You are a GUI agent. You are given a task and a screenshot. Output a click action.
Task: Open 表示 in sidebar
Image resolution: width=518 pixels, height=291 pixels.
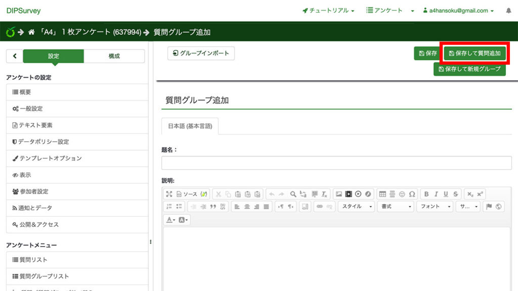tap(77, 175)
